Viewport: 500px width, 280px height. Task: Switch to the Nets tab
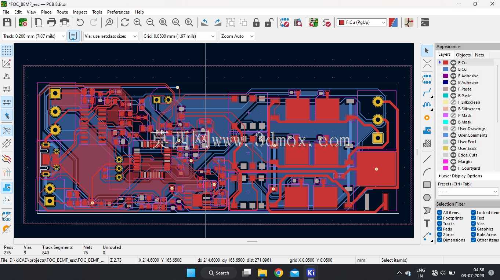[479, 55]
